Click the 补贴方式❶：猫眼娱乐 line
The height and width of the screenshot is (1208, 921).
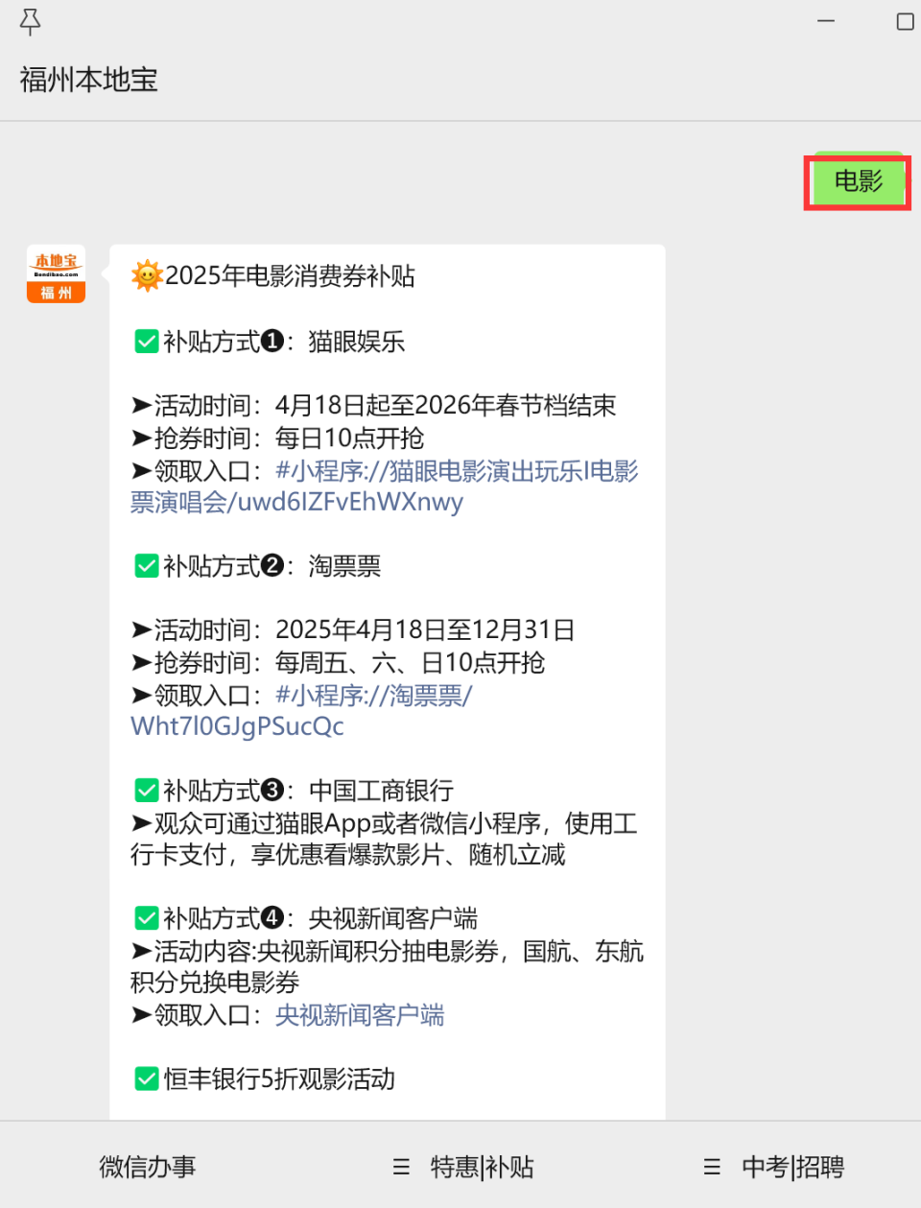(x=284, y=342)
